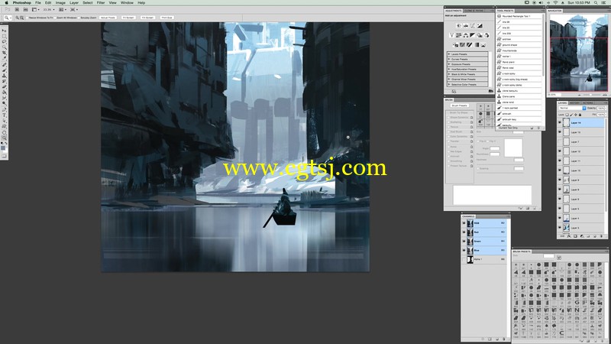
Task: Add a Photo Filter adjustment
Action: 480,35
